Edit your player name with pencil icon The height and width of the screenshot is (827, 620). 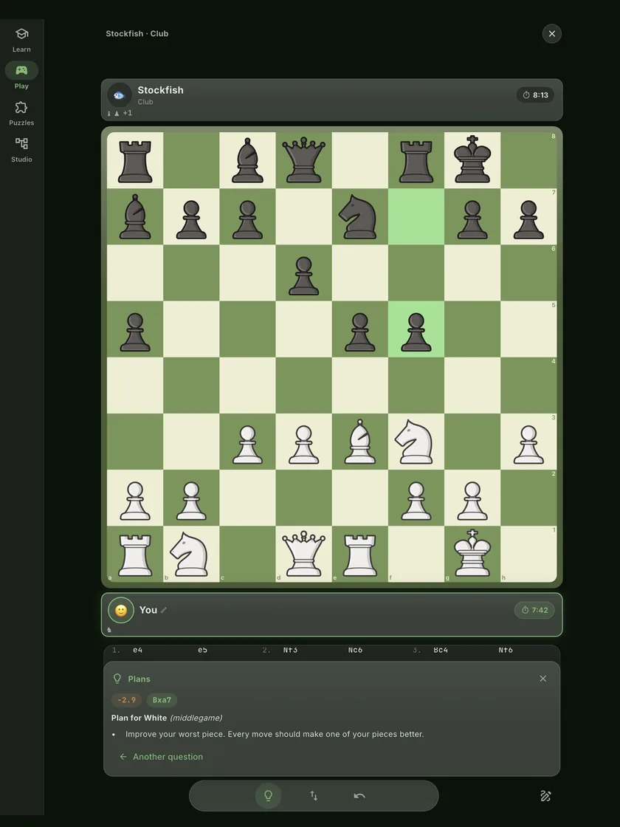(164, 610)
